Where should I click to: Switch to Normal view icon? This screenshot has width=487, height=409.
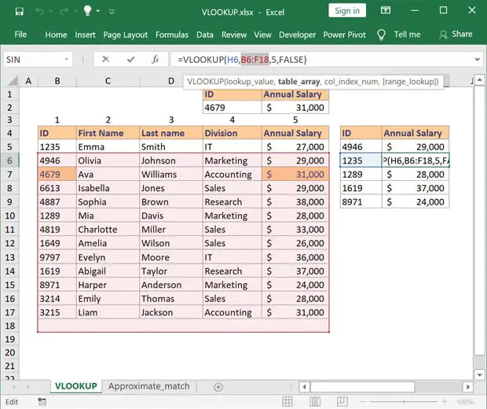[x=287, y=402]
